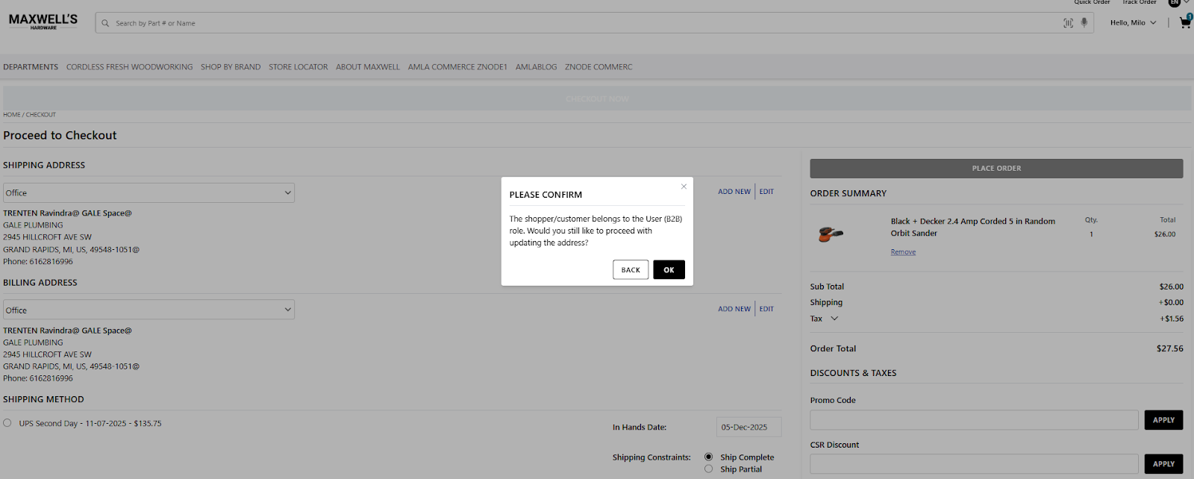Edit the shipping address
The width and height of the screenshot is (1194, 479).
(x=766, y=192)
